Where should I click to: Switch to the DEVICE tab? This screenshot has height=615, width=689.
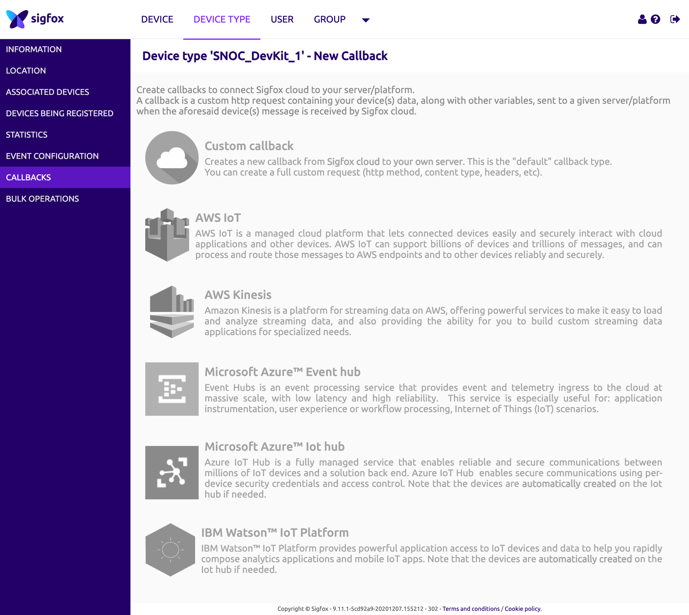coord(157,19)
